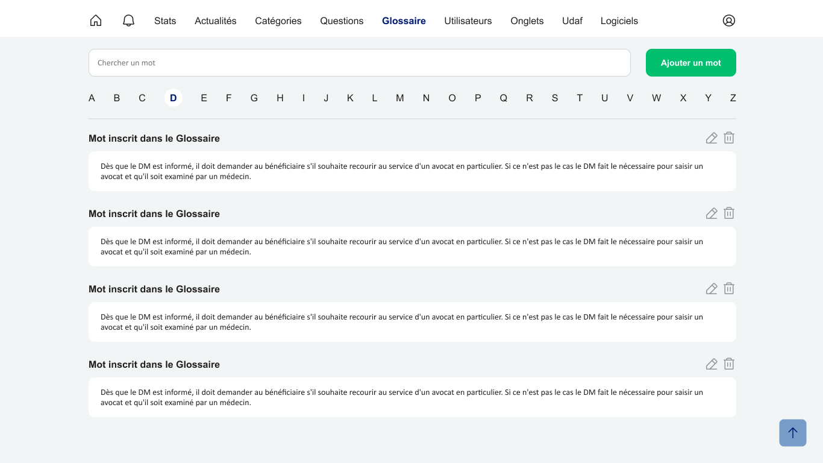Filter glossary by letter A
Image resolution: width=823 pixels, height=463 pixels.
(92, 98)
